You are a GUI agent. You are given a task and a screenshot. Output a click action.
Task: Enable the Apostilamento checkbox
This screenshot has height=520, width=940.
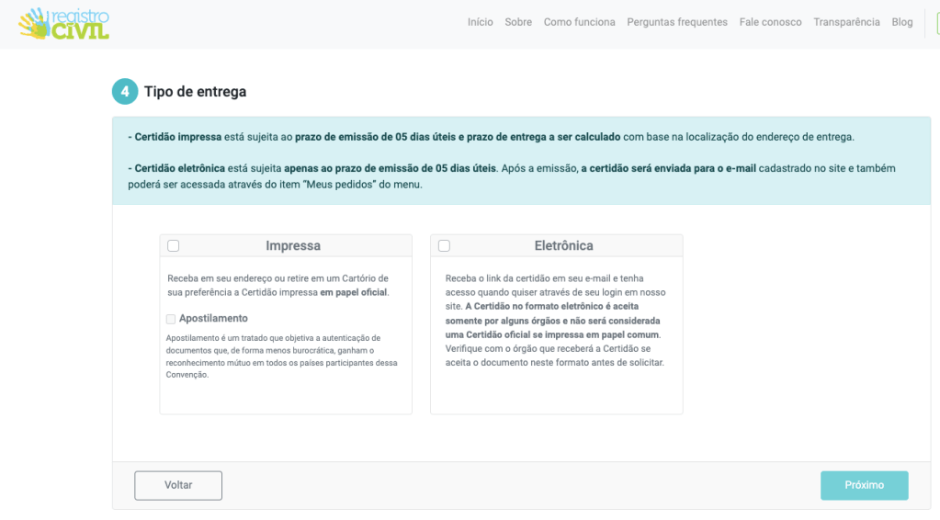click(x=171, y=320)
